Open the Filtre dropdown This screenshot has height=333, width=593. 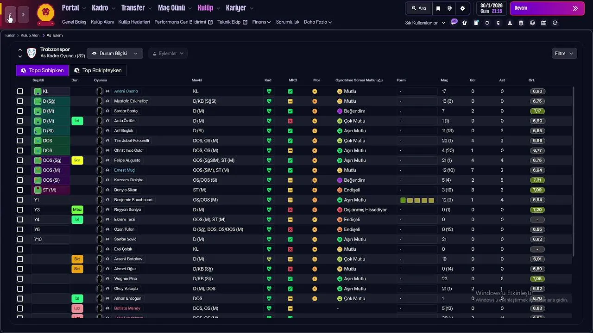click(x=564, y=53)
